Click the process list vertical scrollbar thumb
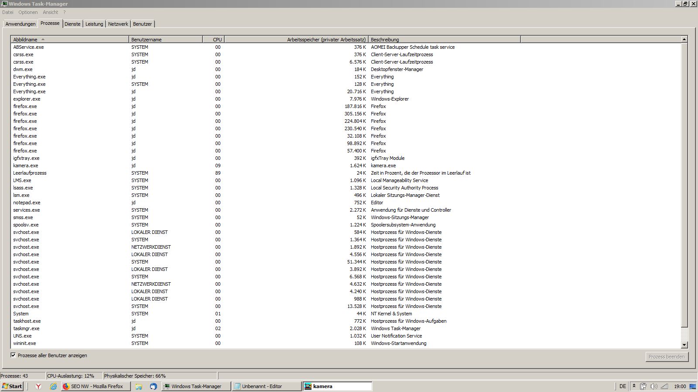The width and height of the screenshot is (698, 392). tap(684, 185)
